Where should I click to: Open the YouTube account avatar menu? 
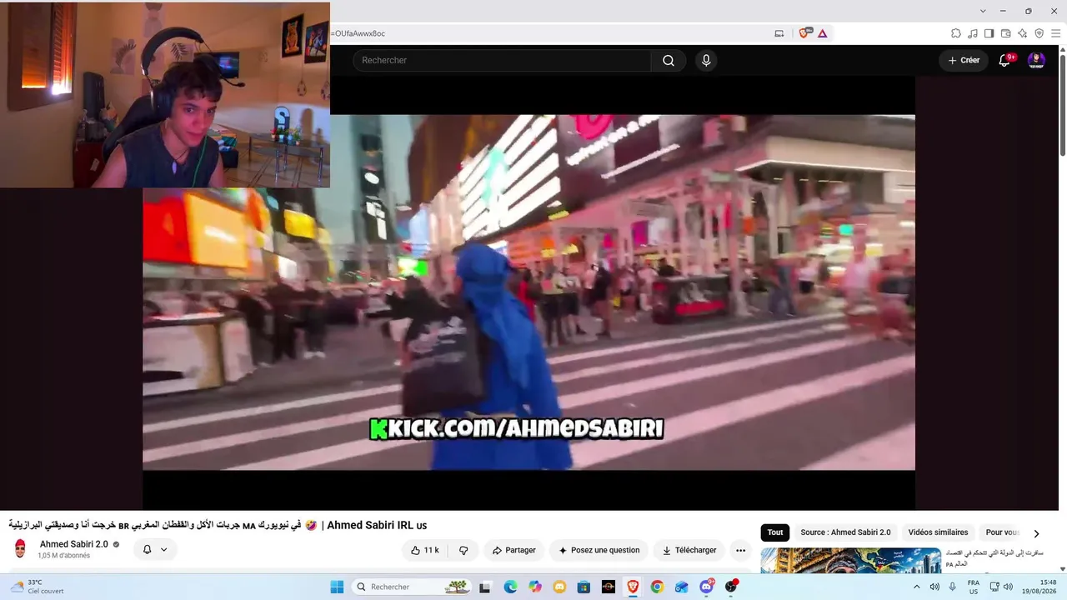pyautogui.click(x=1036, y=60)
